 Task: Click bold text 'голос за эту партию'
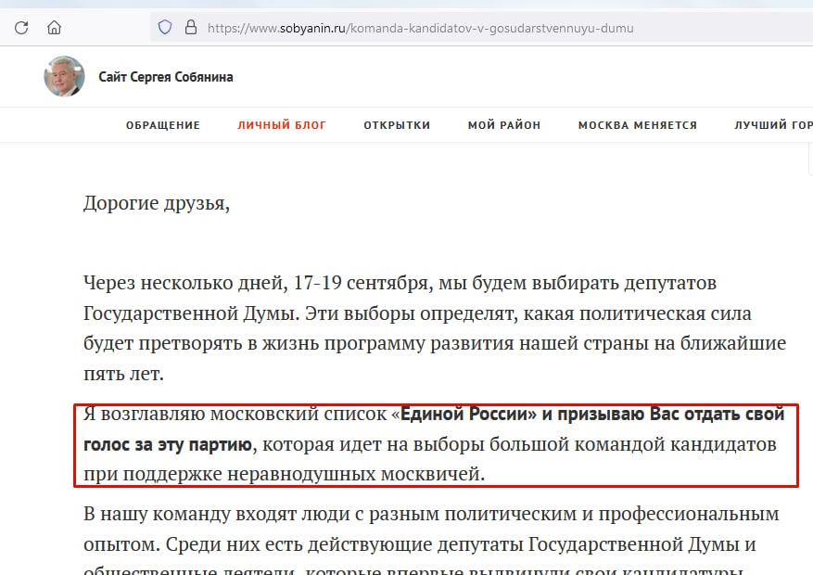[x=168, y=444]
